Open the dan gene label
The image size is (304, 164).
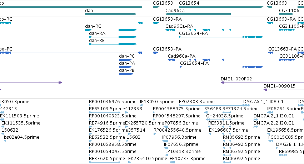89,11
